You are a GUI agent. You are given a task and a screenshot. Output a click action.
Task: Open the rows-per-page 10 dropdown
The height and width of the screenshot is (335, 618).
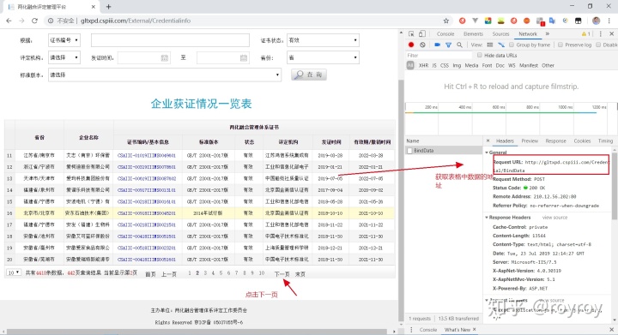tap(14, 272)
